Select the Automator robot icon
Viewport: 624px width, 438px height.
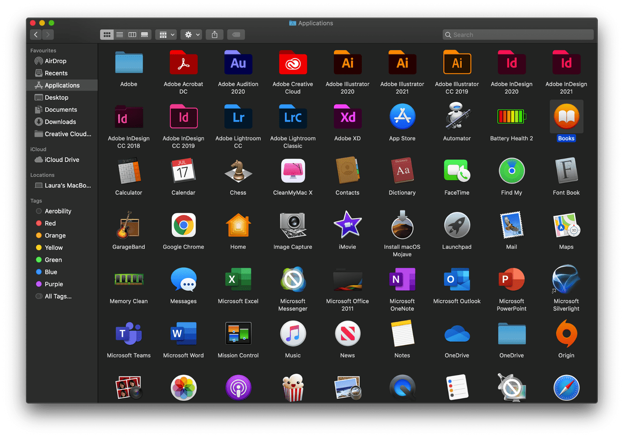457,116
